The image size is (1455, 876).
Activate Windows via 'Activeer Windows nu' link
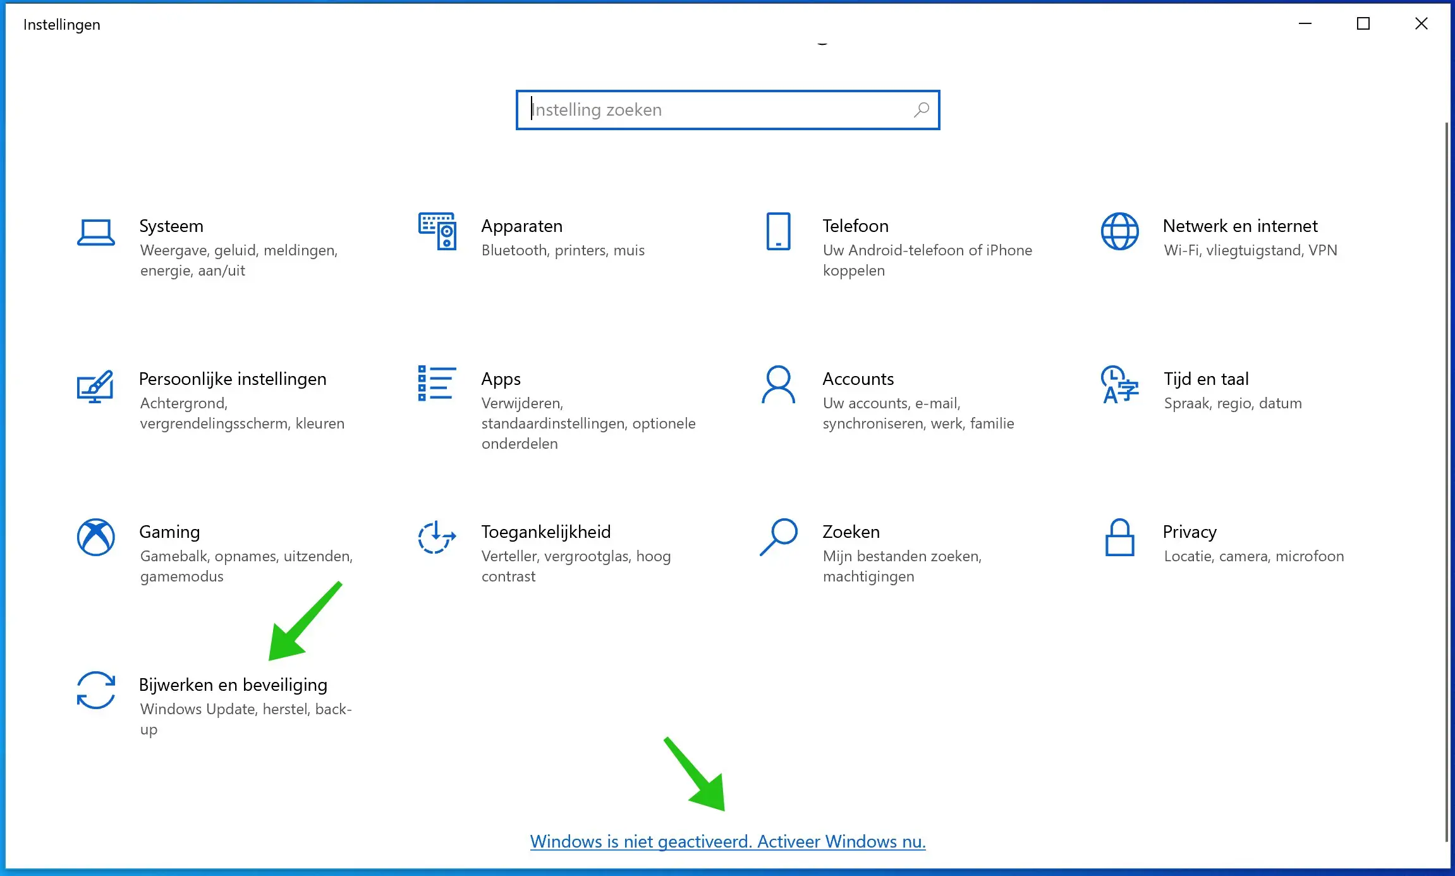tap(841, 842)
